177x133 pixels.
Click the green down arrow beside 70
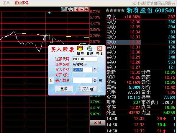click(x=165, y=125)
